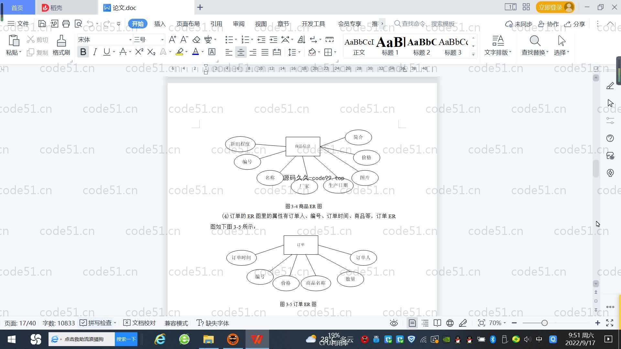Click 缺失字体 in status bar
Image resolution: width=621 pixels, height=349 pixels.
tap(213, 323)
